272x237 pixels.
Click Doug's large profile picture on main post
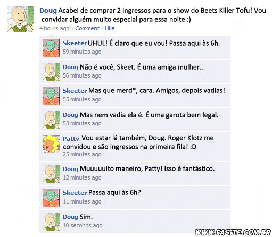pyautogui.click(x=21, y=19)
